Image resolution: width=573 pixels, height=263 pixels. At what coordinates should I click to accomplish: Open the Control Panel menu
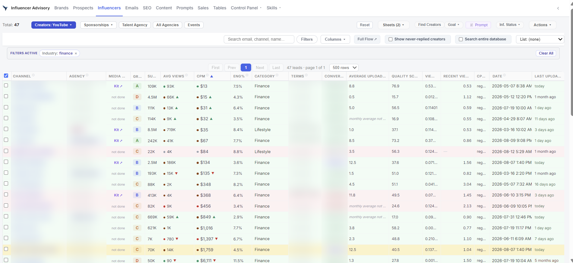tap(246, 8)
